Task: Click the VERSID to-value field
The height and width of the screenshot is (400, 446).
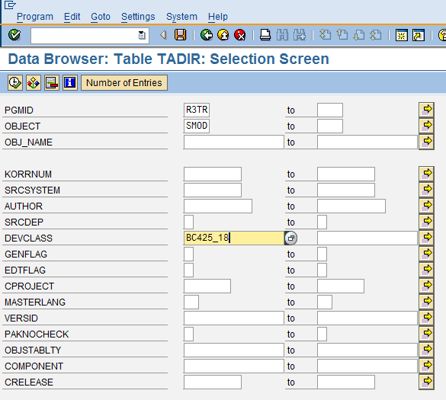Action: (367, 318)
